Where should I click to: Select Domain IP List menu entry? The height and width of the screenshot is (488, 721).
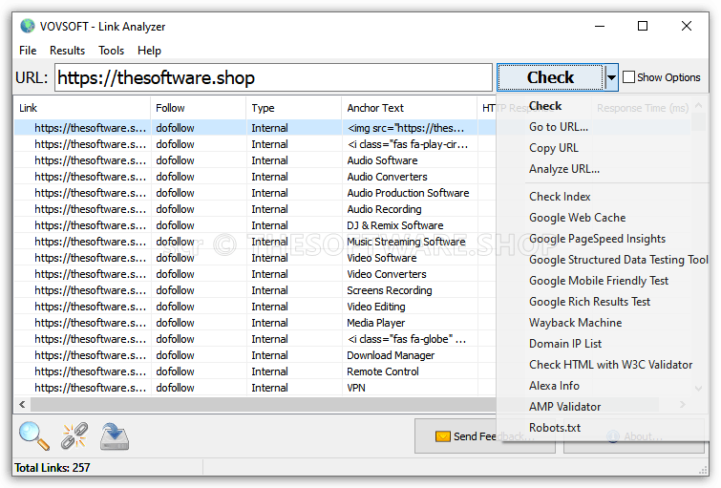click(x=565, y=344)
